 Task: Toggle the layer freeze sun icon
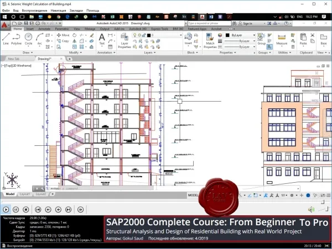(139, 35)
